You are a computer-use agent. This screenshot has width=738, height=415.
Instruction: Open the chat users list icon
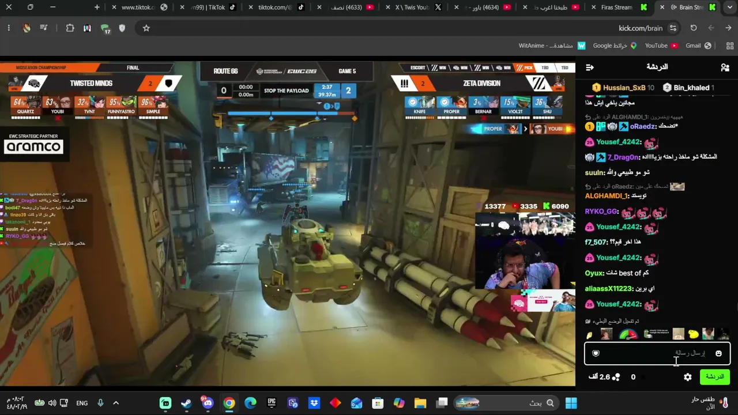pyautogui.click(x=725, y=67)
